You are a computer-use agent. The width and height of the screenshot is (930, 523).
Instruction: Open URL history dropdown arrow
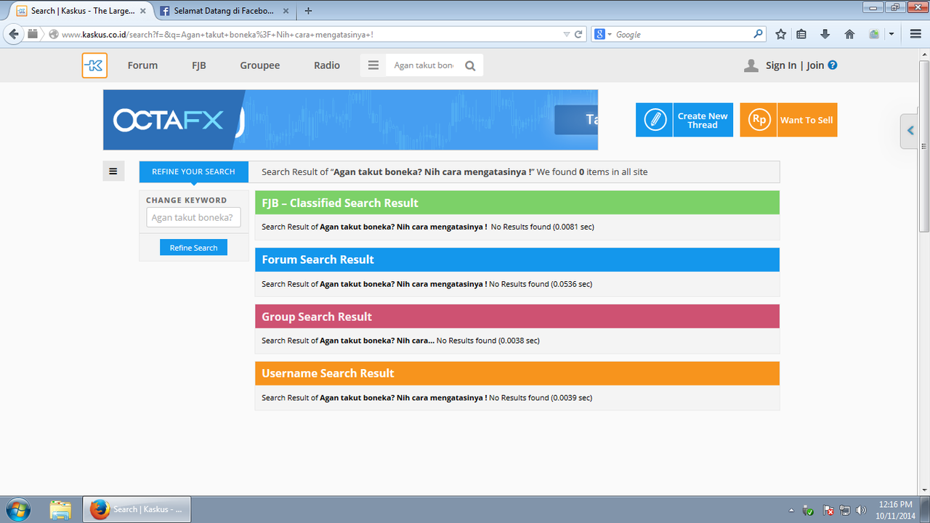[567, 34]
